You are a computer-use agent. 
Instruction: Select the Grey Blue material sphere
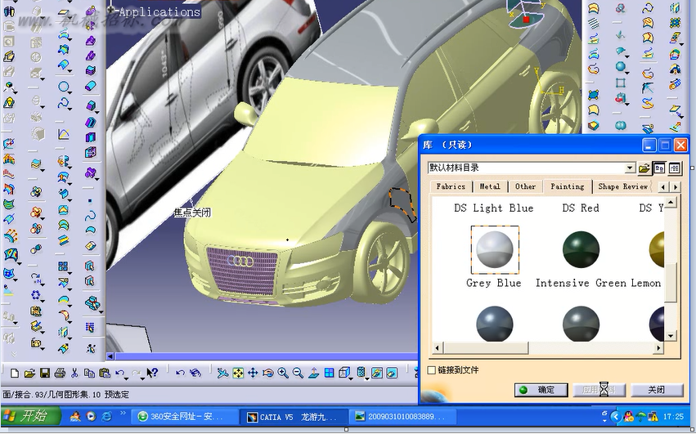pyautogui.click(x=495, y=249)
